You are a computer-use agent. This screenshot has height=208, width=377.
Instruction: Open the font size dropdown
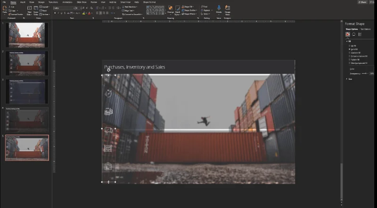pyautogui.click(x=78, y=8)
